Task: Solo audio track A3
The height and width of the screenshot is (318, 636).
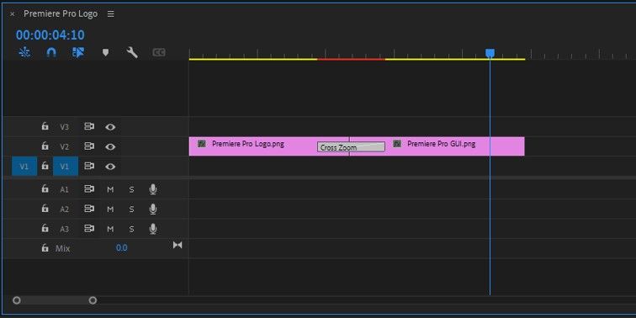Action: 131,229
